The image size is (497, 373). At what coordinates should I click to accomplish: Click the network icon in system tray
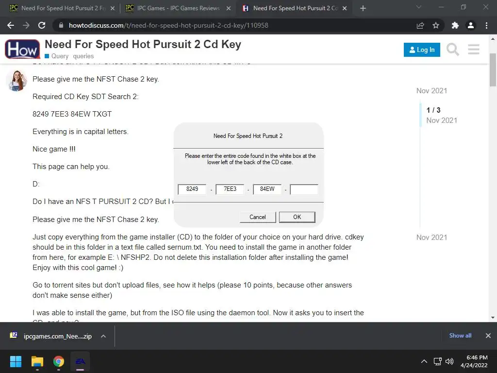[x=438, y=361]
